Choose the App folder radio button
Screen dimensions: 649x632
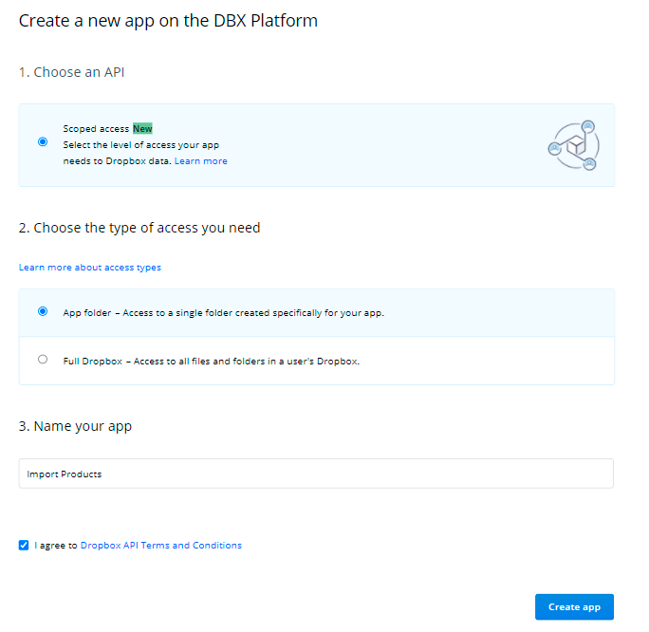pyautogui.click(x=43, y=311)
